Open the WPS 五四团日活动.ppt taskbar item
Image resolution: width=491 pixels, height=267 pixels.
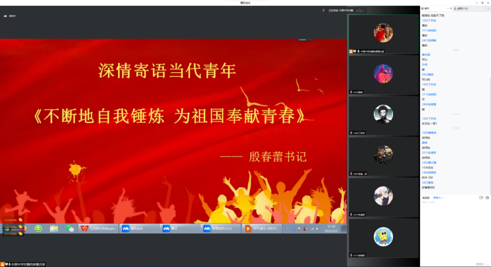tap(99, 228)
